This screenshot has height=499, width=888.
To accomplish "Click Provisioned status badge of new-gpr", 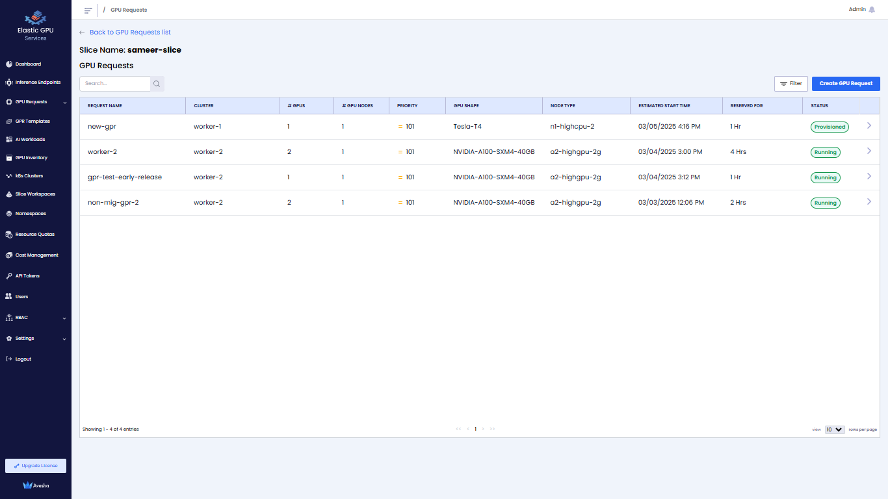I will (x=830, y=127).
